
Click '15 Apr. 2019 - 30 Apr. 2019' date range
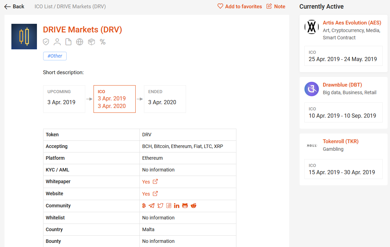342,172
